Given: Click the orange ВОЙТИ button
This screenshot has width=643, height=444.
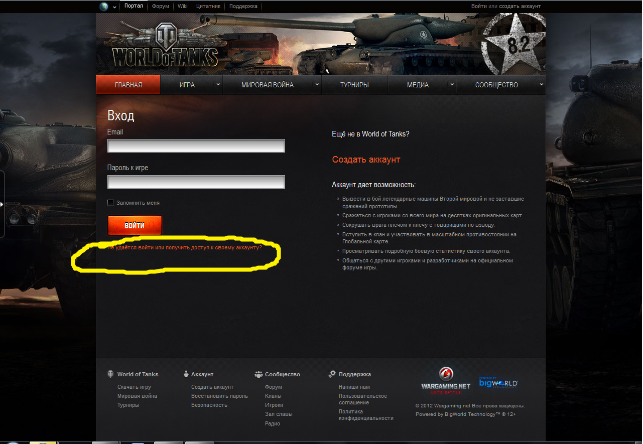Looking at the screenshot, I should tap(135, 225).
